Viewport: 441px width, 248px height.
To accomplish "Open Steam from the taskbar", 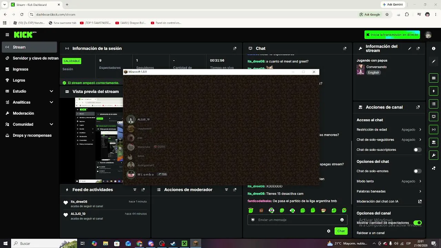I will (x=173, y=244).
